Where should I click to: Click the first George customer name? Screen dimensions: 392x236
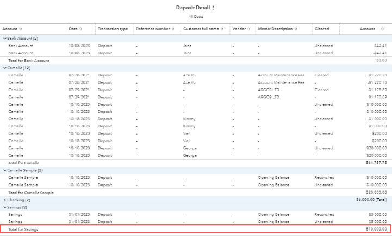[190, 148]
